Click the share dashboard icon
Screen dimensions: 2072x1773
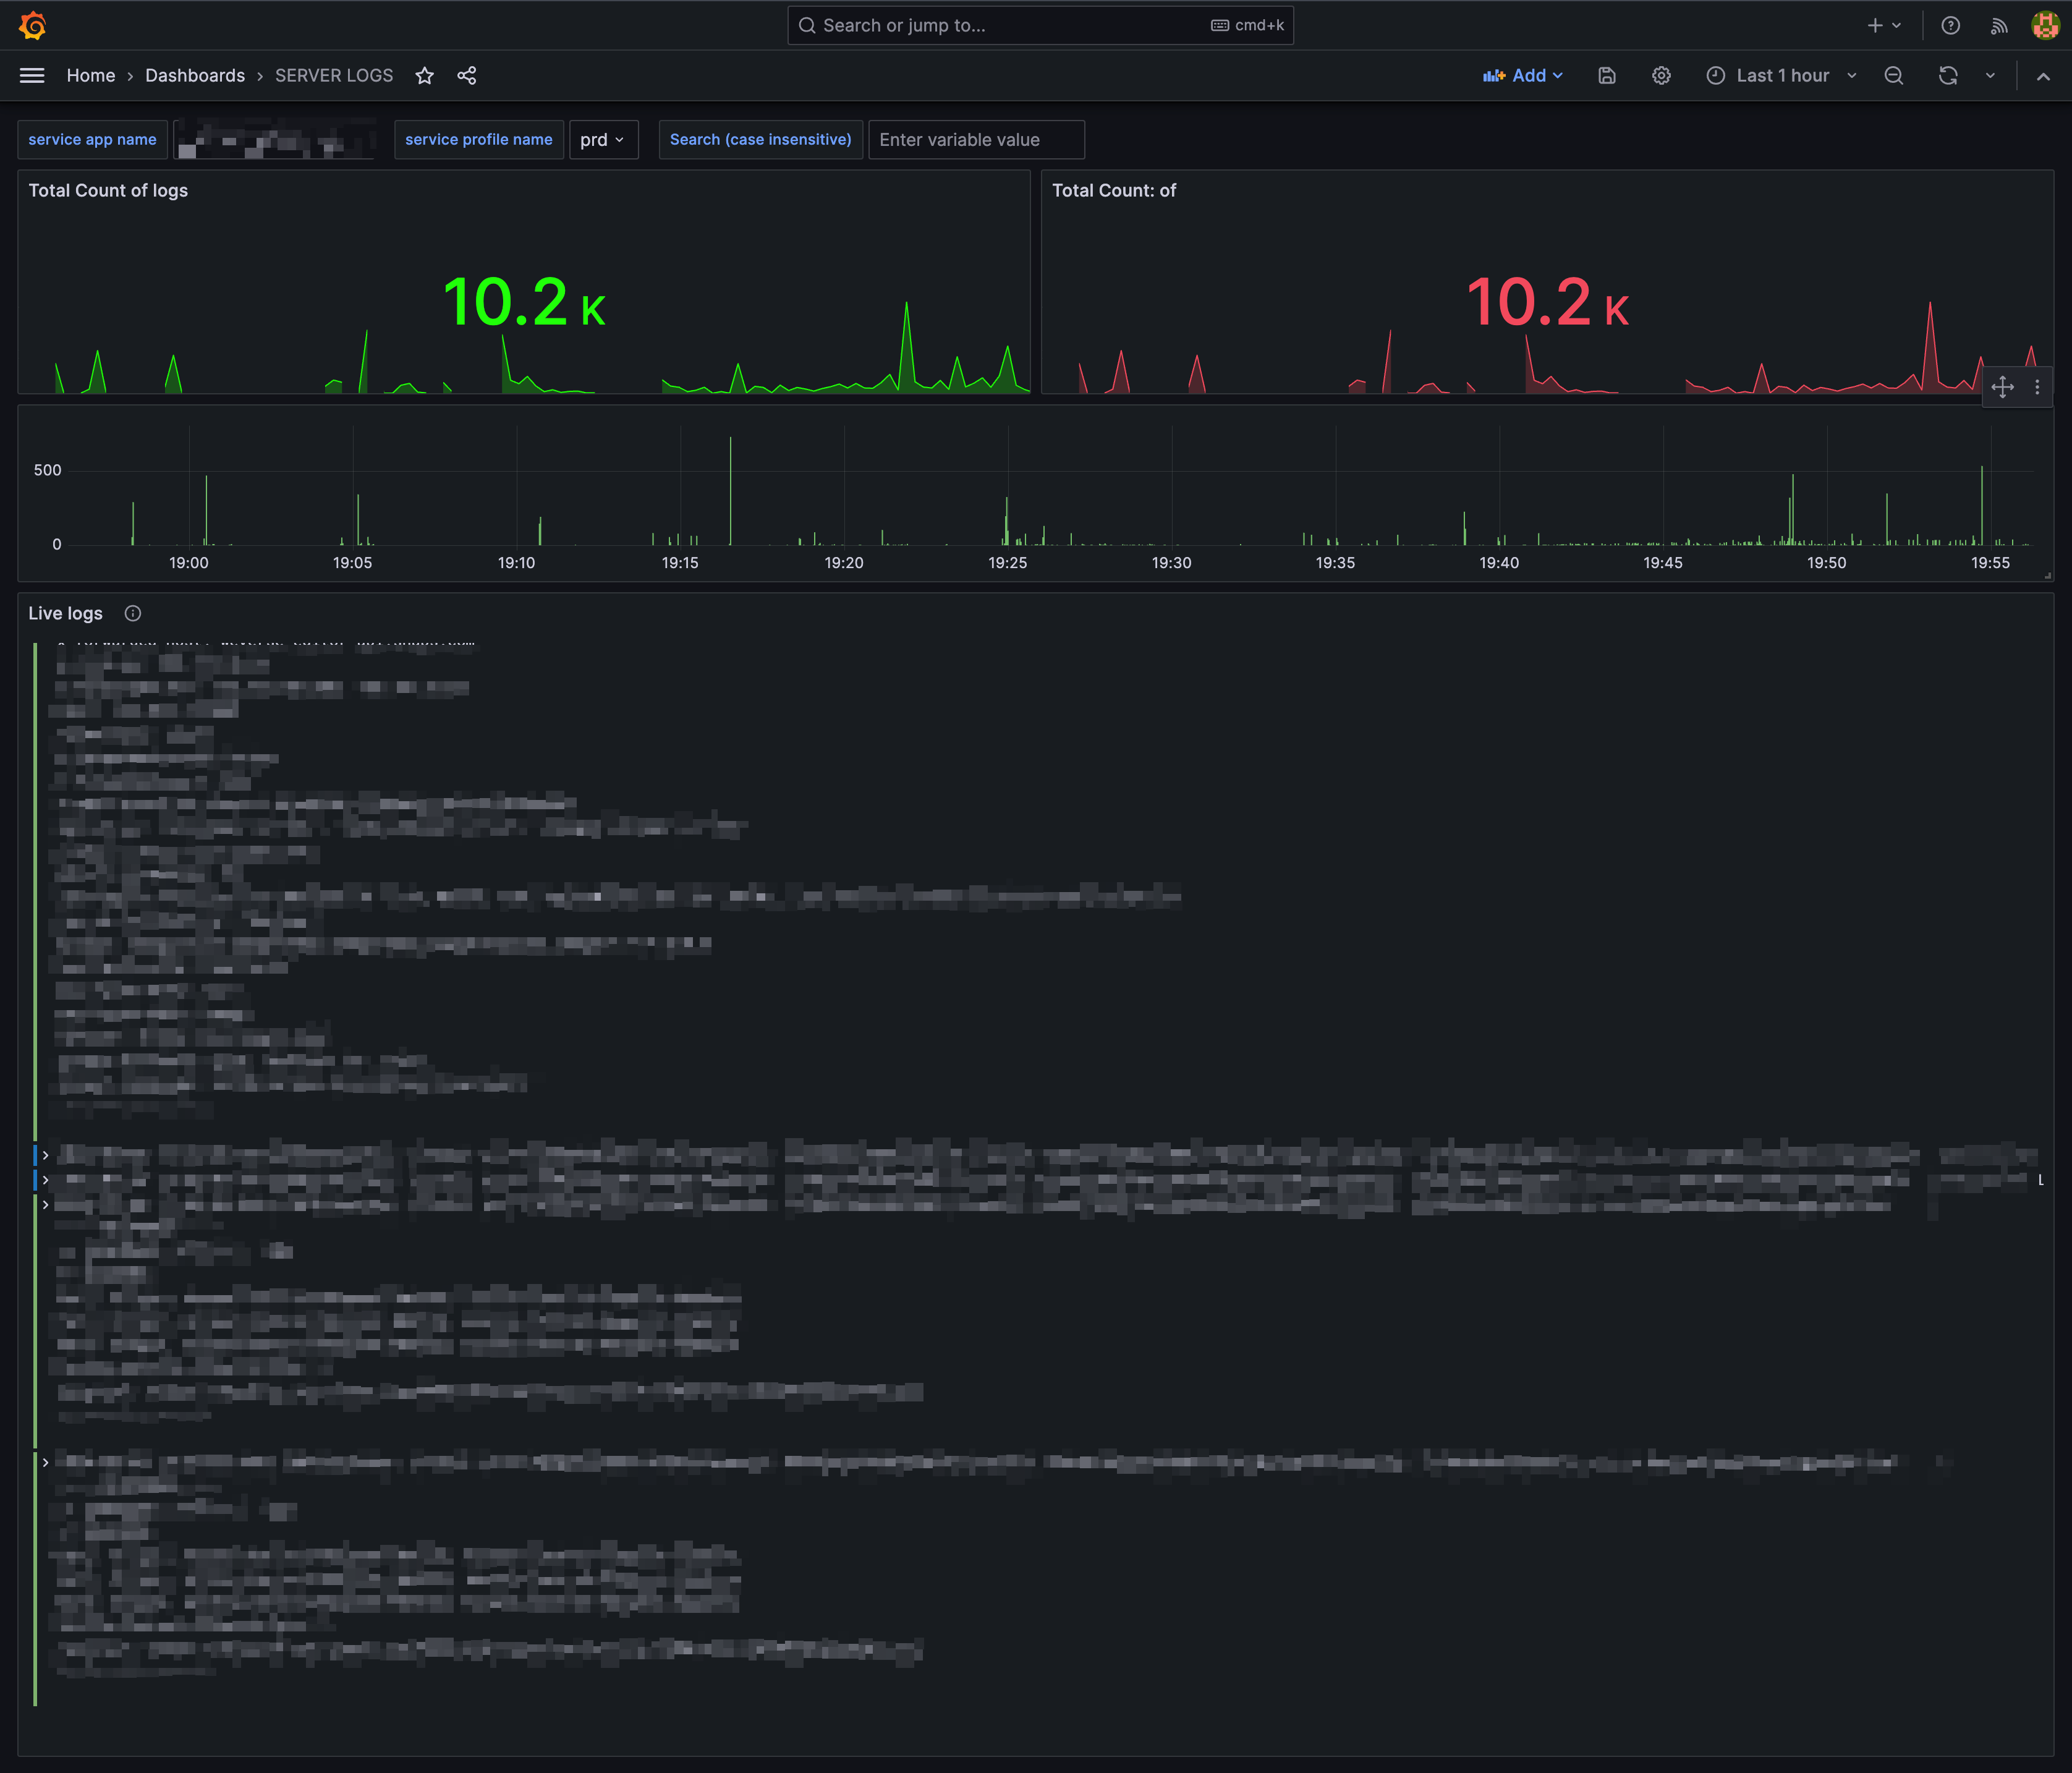(x=467, y=76)
